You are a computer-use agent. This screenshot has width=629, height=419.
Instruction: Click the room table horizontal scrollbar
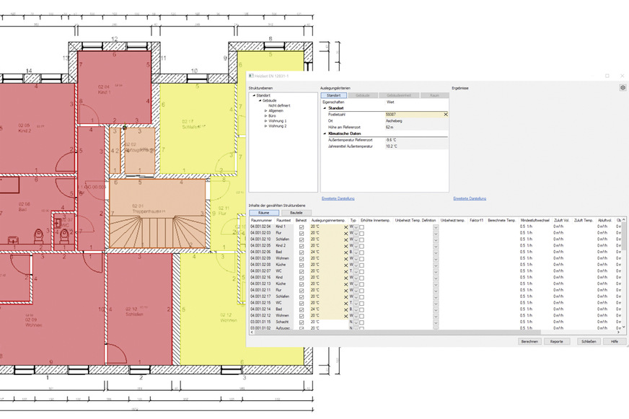(x=433, y=332)
